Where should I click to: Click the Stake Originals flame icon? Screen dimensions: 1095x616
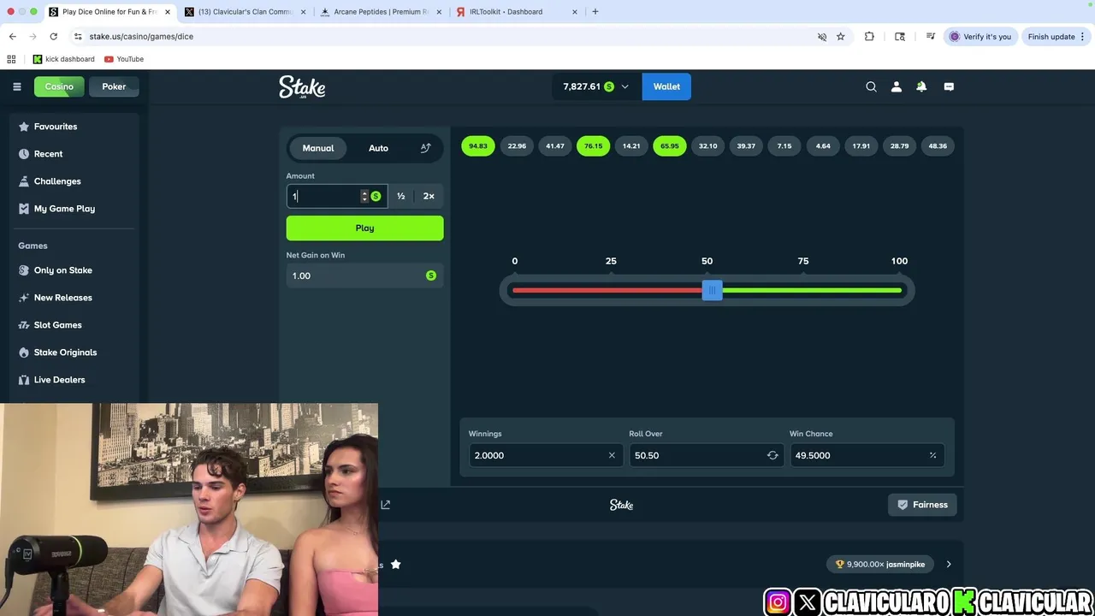pyautogui.click(x=24, y=352)
